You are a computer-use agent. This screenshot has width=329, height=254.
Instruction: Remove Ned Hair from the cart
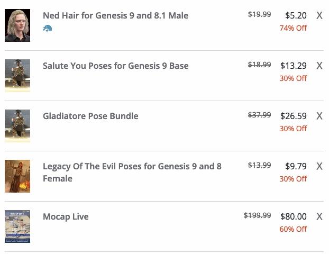pos(319,16)
